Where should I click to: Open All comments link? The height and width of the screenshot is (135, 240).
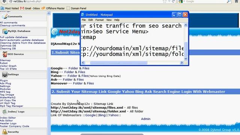pos(9,22)
